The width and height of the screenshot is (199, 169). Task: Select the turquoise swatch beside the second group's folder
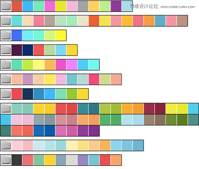coord(17,21)
